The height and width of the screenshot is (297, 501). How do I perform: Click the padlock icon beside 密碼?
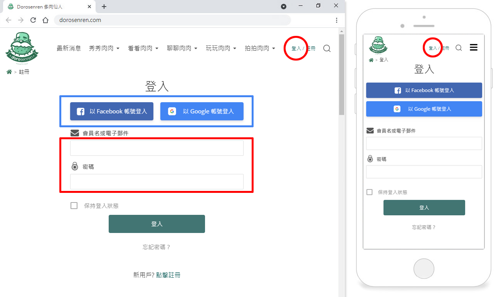click(74, 166)
